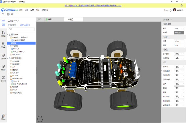Click the background color #808080 swatch
This screenshot has width=186, height=123.
pyautogui.click(x=179, y=33)
